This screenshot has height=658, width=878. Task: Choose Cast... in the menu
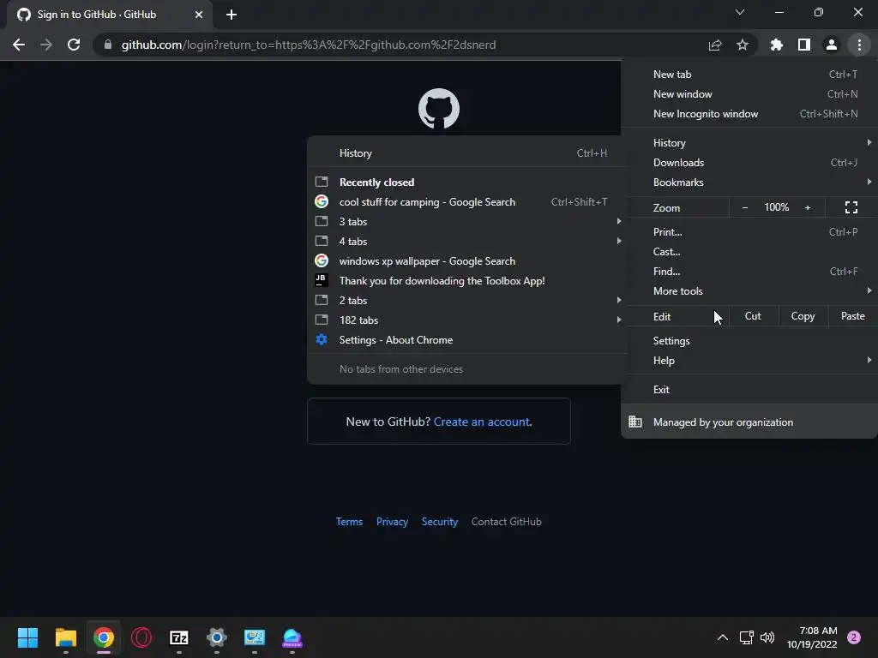click(749, 252)
